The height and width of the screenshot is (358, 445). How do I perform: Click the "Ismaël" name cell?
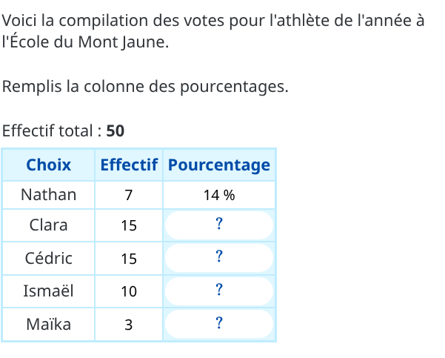click(49, 291)
